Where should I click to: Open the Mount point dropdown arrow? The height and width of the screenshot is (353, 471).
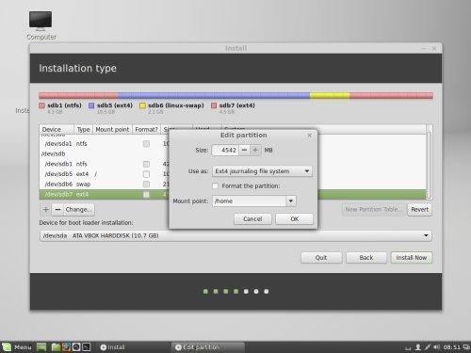291,201
